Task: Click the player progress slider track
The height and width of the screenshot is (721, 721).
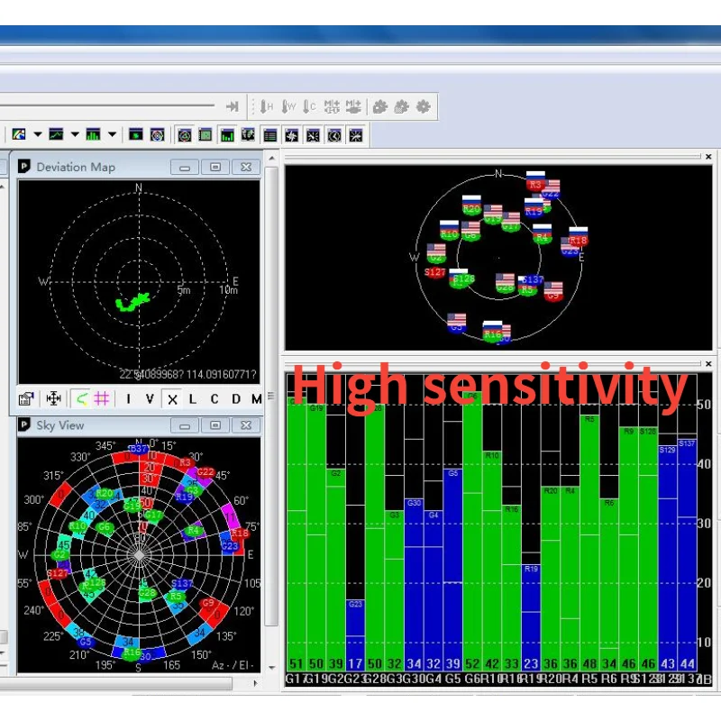Action: 107,105
